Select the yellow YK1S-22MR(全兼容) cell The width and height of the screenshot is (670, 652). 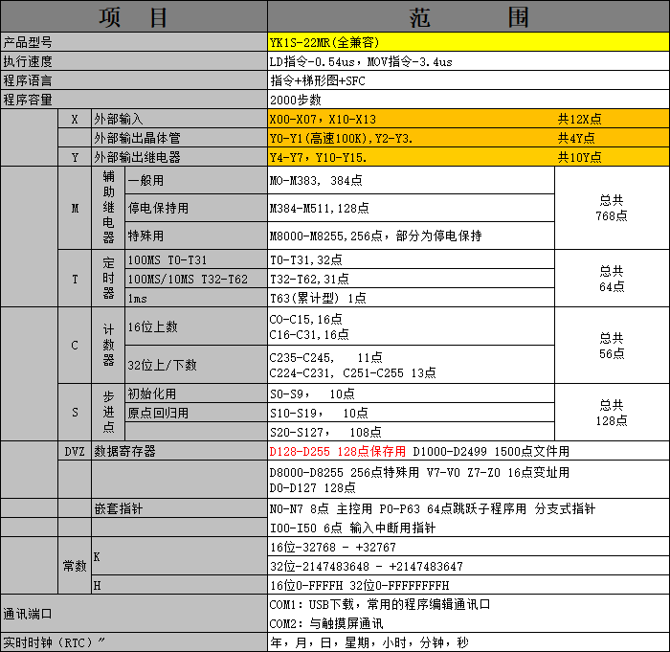click(468, 42)
